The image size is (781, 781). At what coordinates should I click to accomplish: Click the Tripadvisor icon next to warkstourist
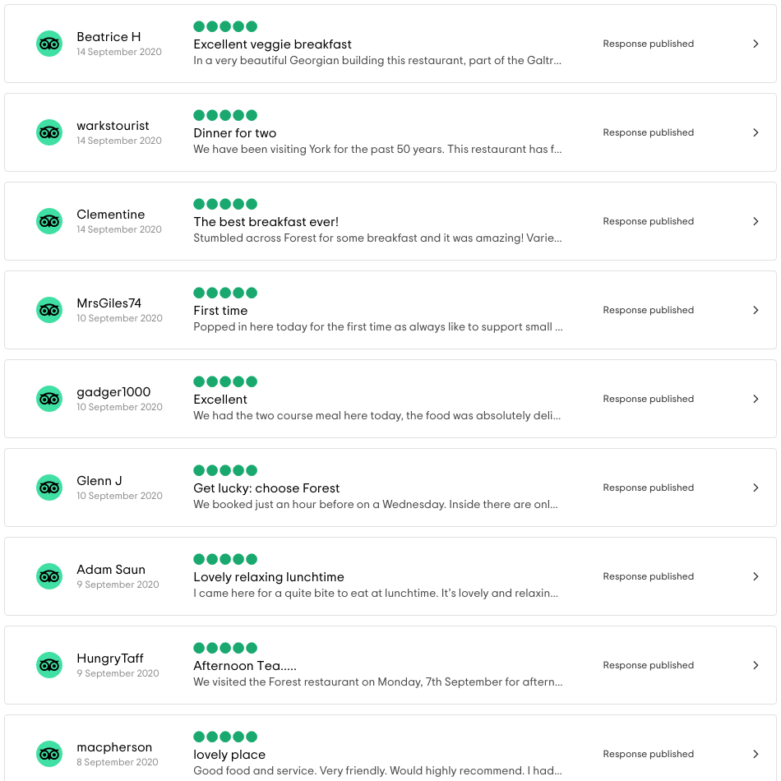click(x=49, y=132)
